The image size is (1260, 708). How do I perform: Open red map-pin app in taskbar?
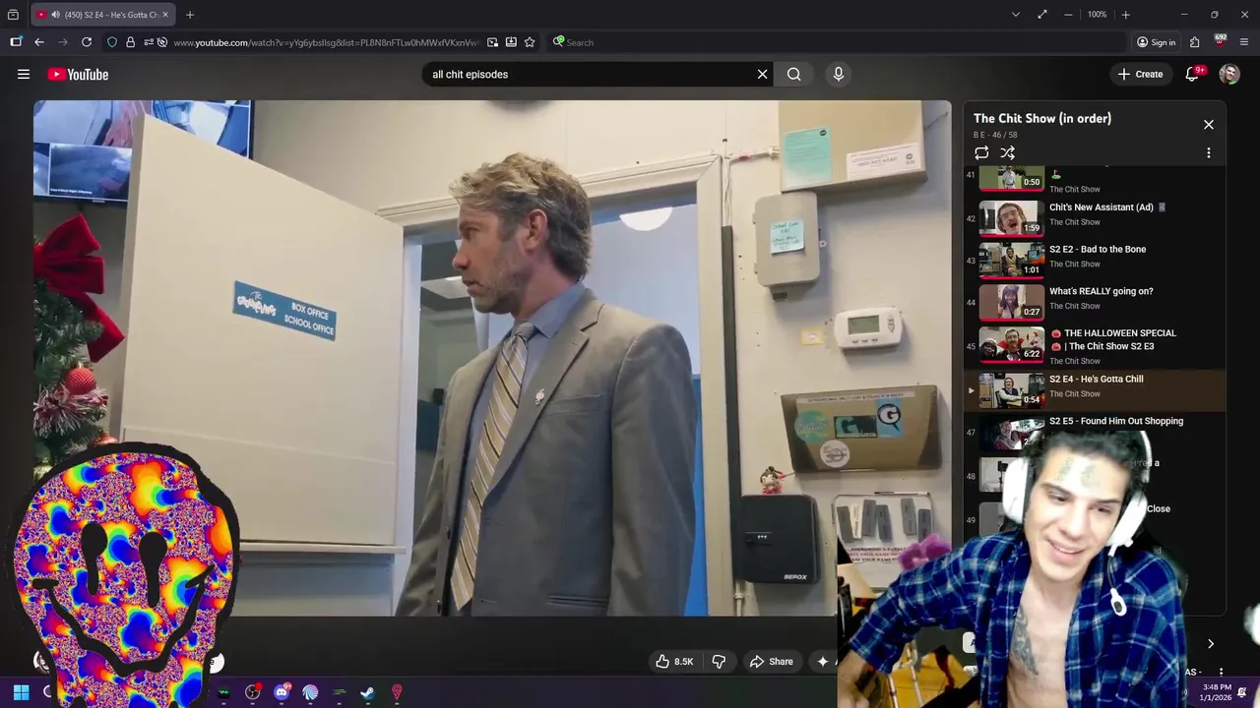(x=397, y=692)
